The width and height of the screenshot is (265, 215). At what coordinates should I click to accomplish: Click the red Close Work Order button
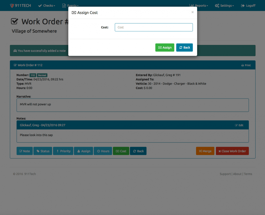[x=232, y=151]
